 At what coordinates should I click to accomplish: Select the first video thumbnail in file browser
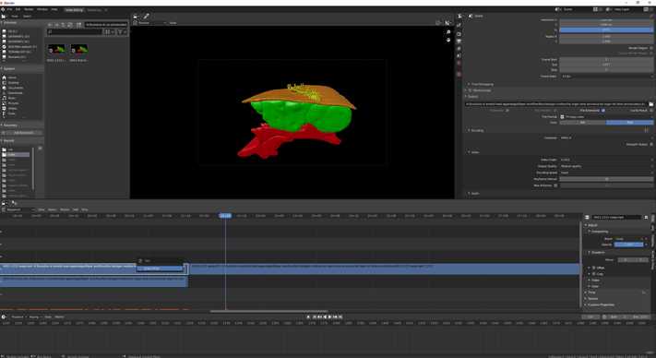(56, 49)
